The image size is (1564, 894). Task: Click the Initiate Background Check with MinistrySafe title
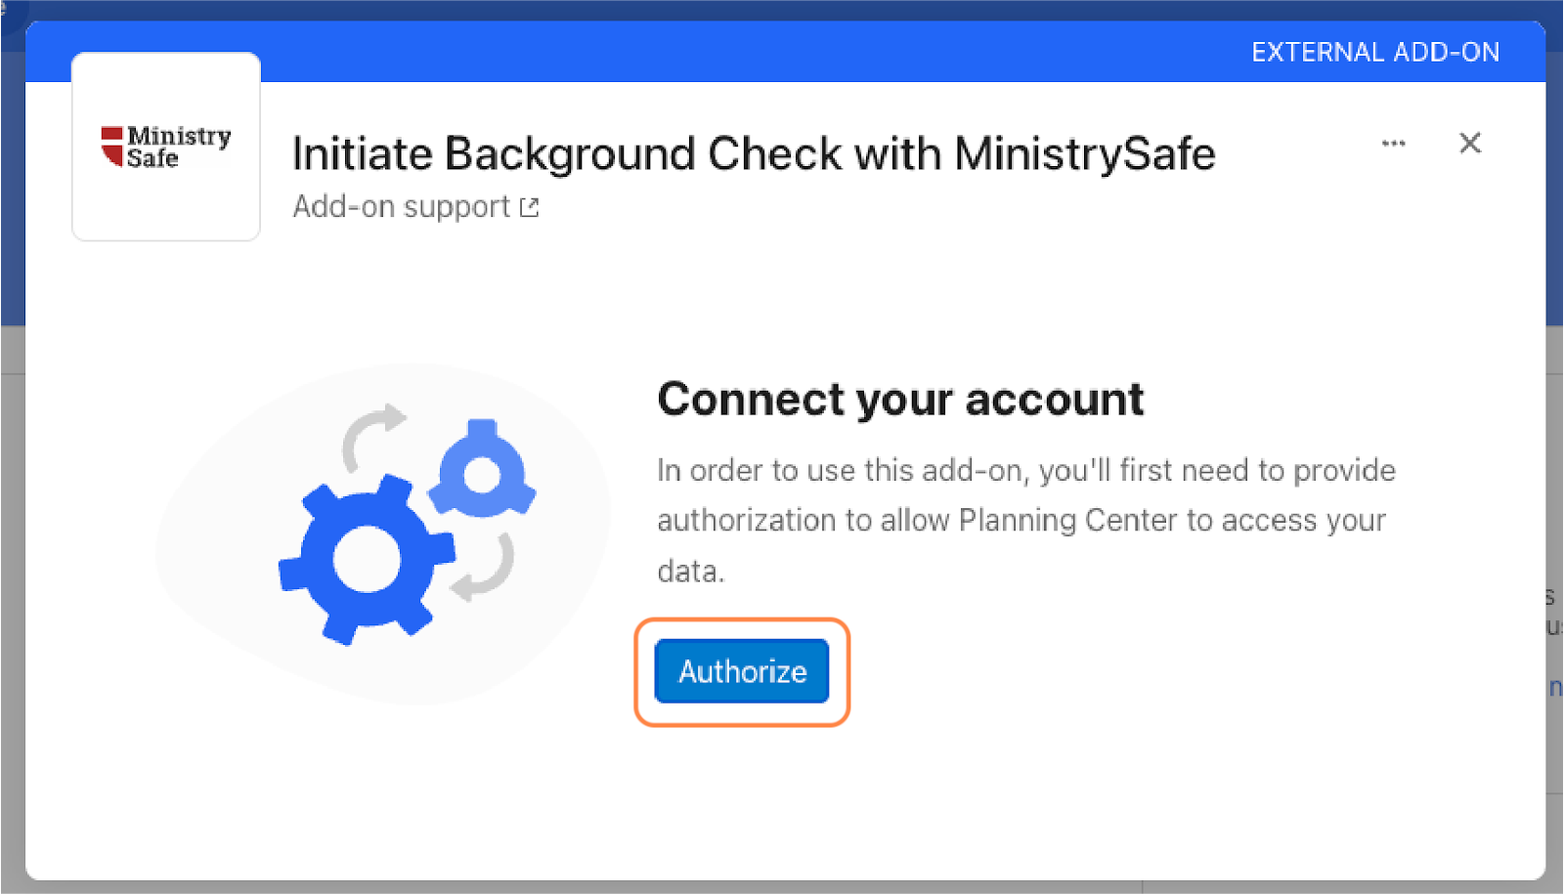tap(753, 154)
